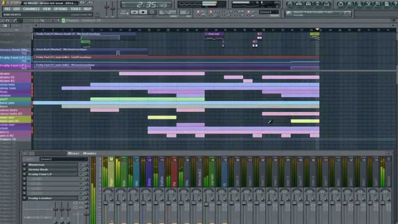Open the Piano Roll shortcut icon
The image size is (398, 224).
(x=308, y=4)
